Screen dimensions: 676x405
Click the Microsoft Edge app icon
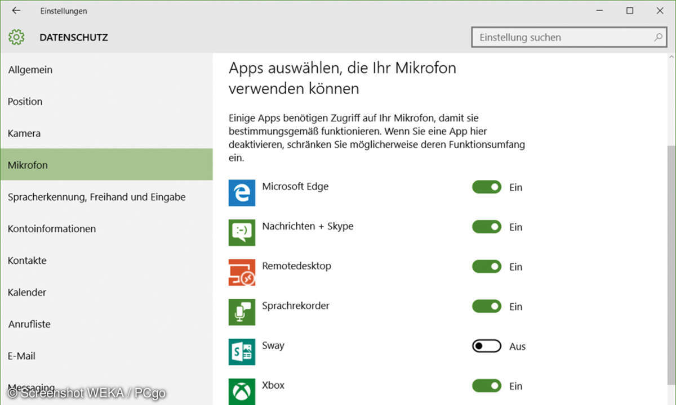tap(242, 193)
